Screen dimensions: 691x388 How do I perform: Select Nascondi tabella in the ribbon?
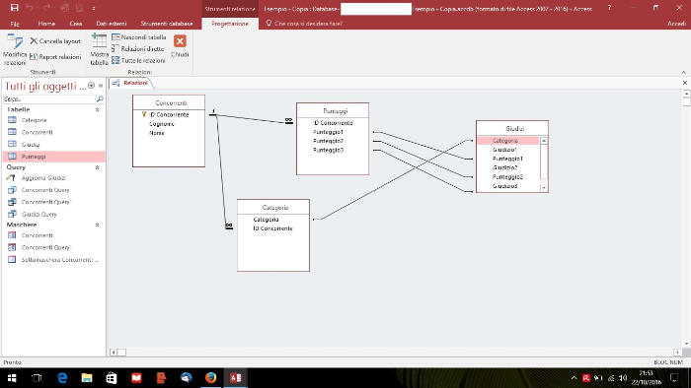[x=139, y=37]
